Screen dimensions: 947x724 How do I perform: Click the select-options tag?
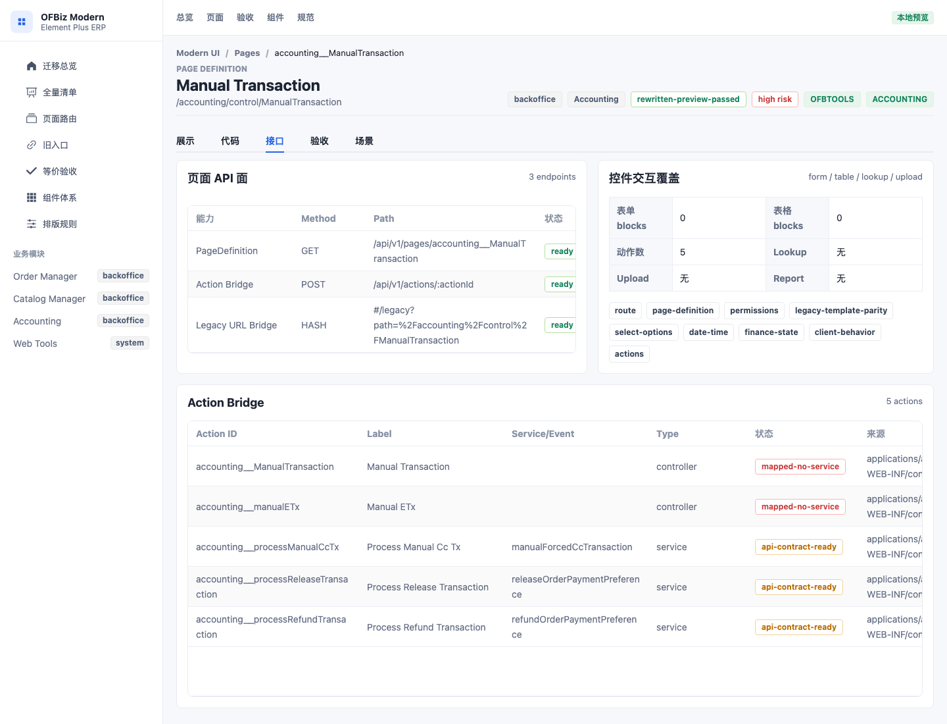(643, 332)
